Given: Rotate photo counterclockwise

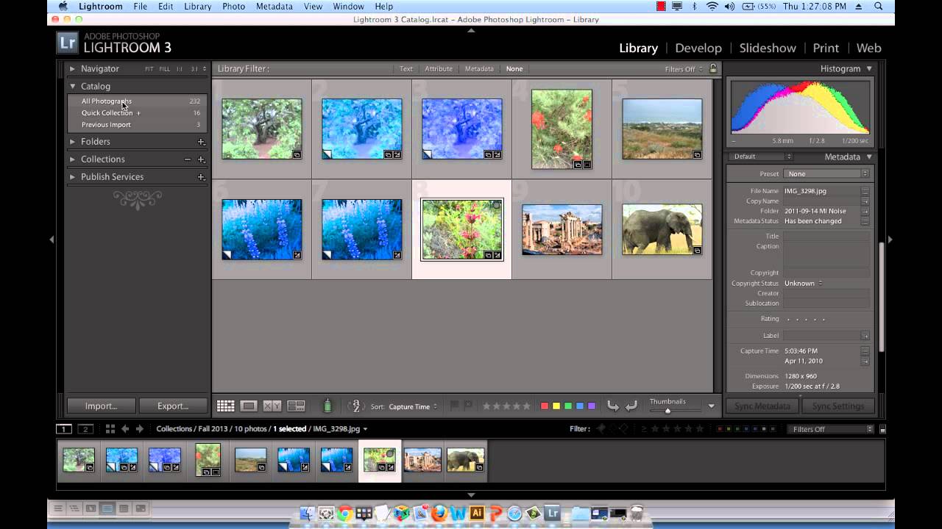Looking at the screenshot, I should click(x=613, y=406).
